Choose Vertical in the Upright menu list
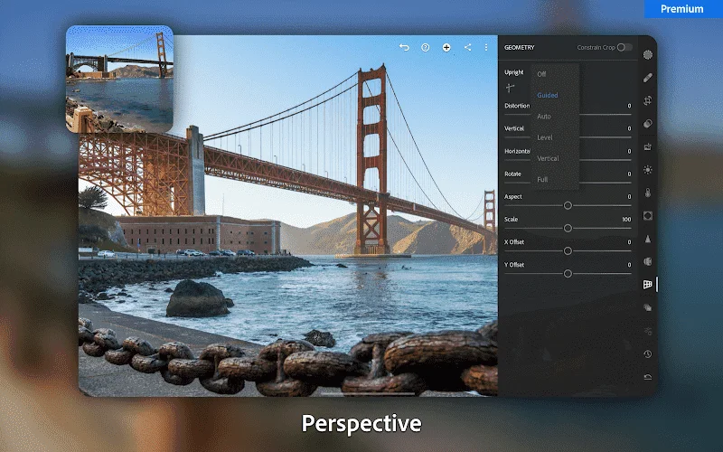723x452 pixels. (548, 158)
